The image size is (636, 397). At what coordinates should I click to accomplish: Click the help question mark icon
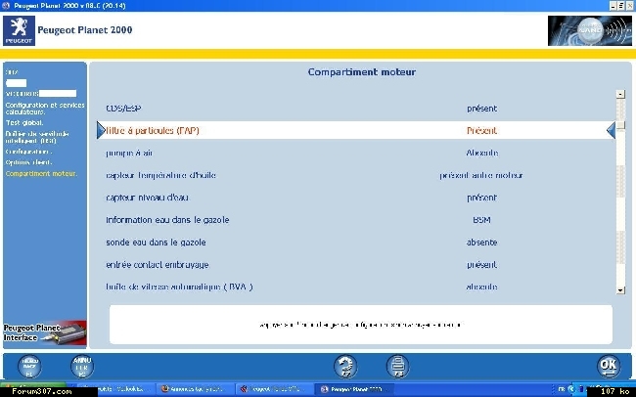(344, 367)
